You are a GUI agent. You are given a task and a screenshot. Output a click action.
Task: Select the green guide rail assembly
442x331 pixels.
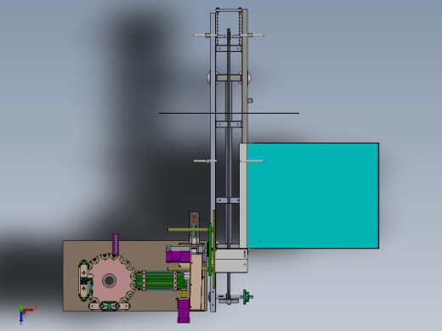click(161, 280)
